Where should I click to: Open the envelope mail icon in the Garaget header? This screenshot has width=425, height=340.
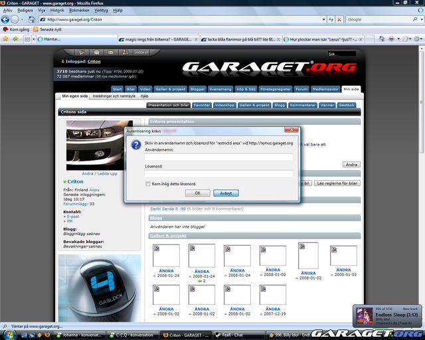point(111,52)
